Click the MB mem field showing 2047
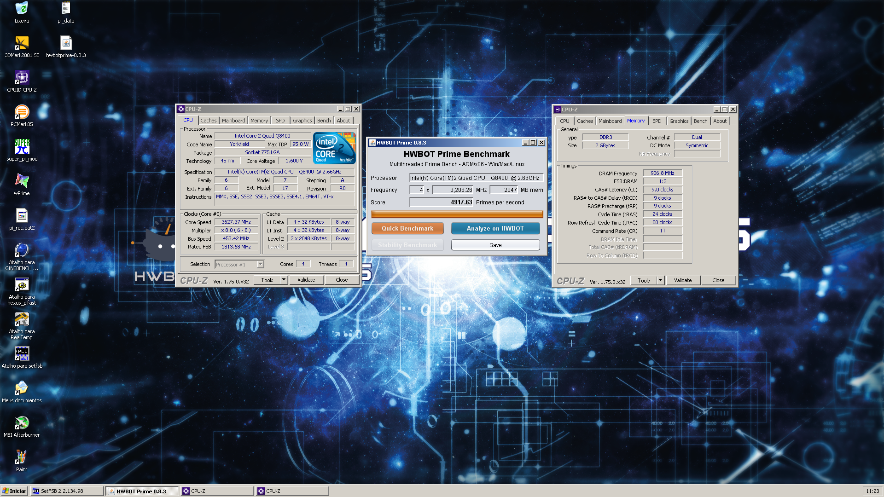Image resolution: width=884 pixels, height=497 pixels. tap(504, 190)
